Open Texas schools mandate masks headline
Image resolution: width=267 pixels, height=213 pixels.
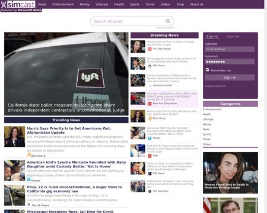pos(170,166)
